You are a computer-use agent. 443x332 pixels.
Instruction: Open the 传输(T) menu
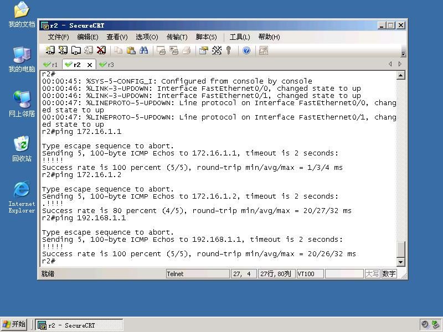coord(177,37)
